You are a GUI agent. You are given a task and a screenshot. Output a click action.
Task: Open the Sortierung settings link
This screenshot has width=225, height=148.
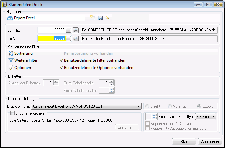[23, 53]
